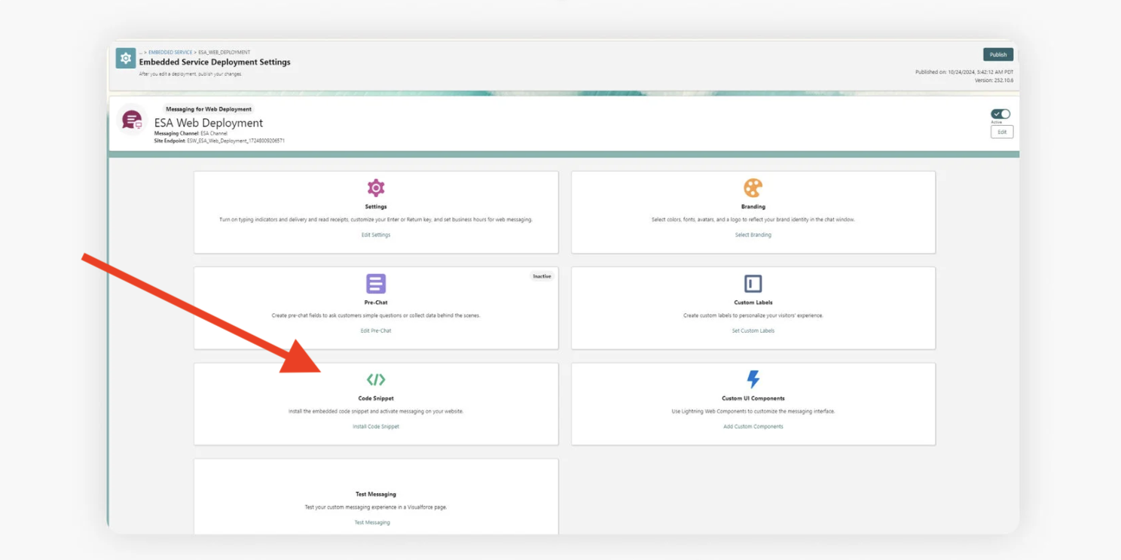Click the Code Snippet card title
The width and height of the screenshot is (1121, 560).
pos(376,398)
